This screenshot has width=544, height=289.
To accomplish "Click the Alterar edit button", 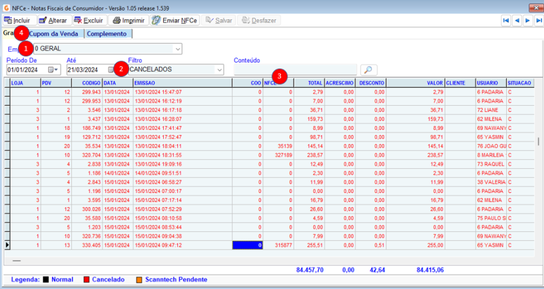I will tap(55, 20).
